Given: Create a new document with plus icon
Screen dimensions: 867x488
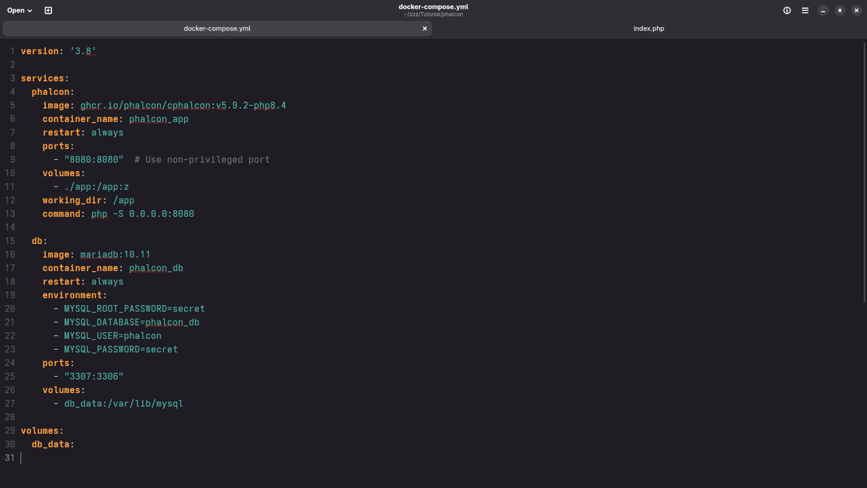Looking at the screenshot, I should click(48, 10).
